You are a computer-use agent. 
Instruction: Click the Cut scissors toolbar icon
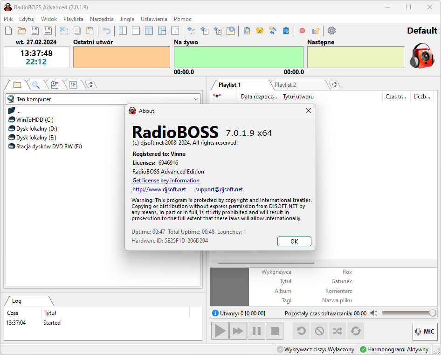pyautogui.click(x=64, y=30)
